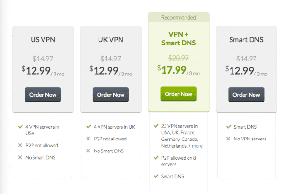Click X icon beside No VPN servers
The height and width of the screenshot is (194, 287).
(228, 139)
